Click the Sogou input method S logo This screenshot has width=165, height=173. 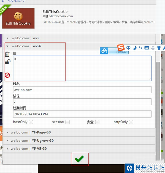pos(121,47)
